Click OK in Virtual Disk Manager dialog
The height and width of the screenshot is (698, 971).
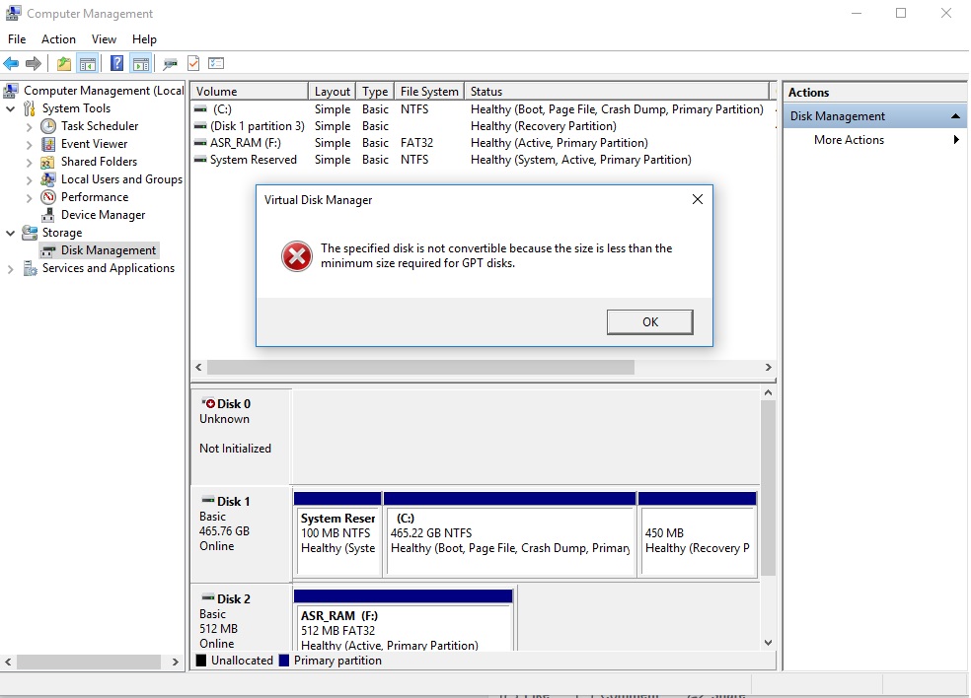[649, 321]
